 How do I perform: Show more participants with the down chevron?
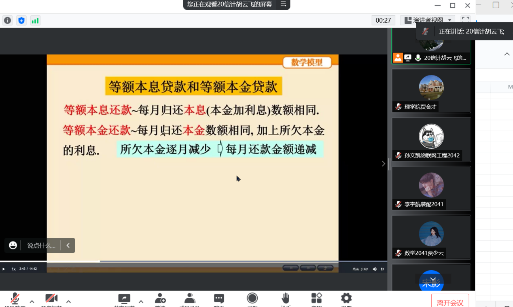pos(433,279)
